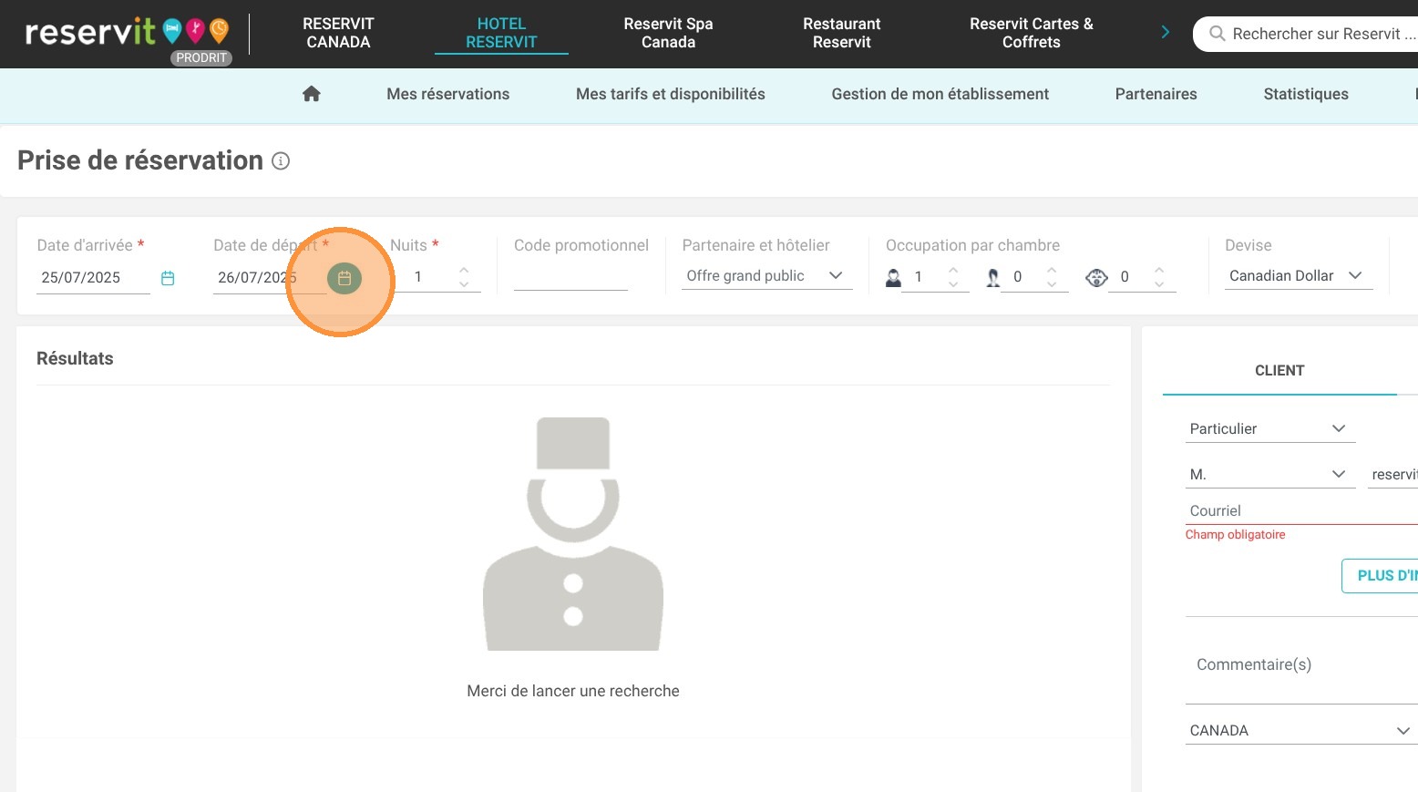Click the Date de départ field

coord(270,277)
